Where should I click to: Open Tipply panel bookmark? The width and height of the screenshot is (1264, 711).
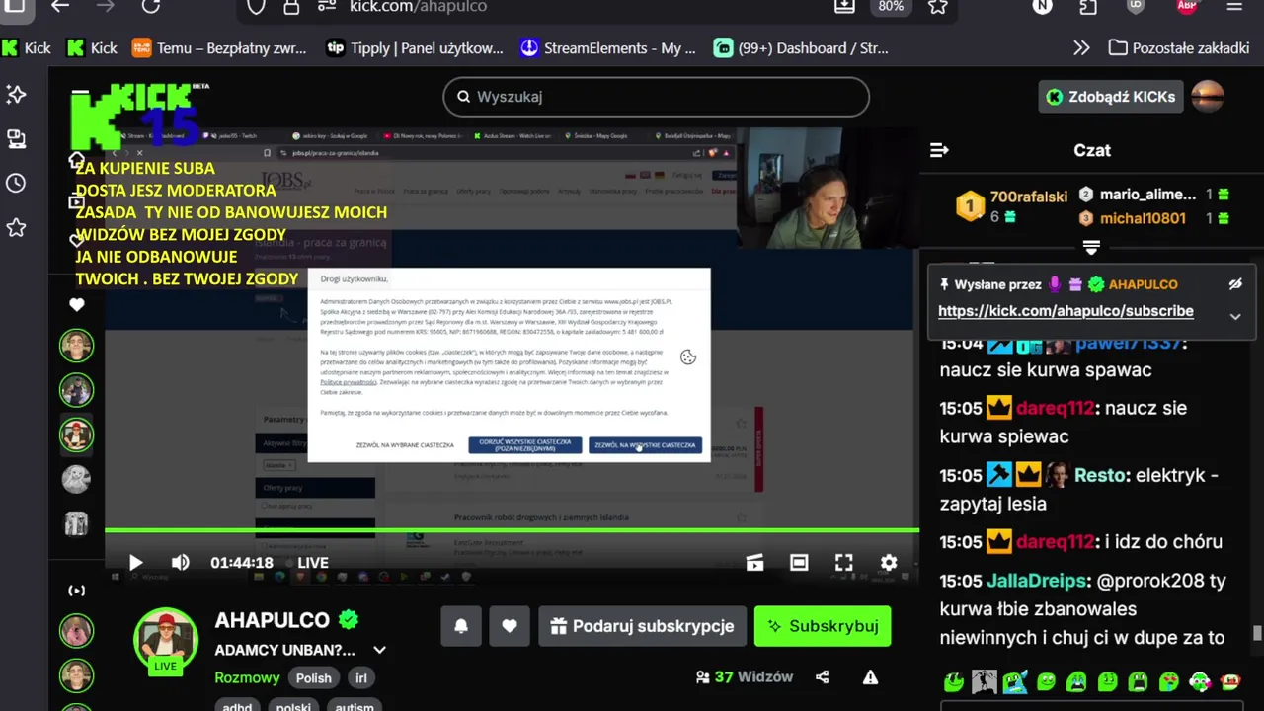point(415,48)
